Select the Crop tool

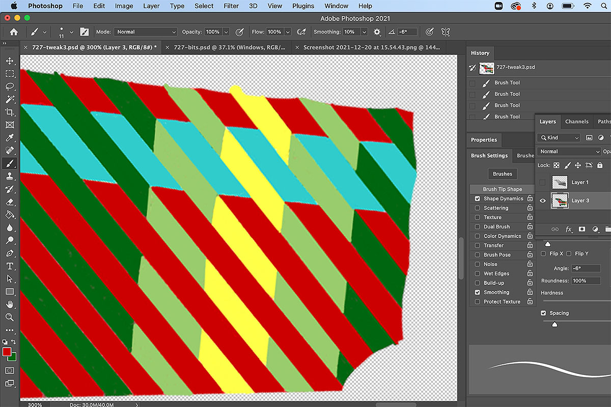point(10,112)
